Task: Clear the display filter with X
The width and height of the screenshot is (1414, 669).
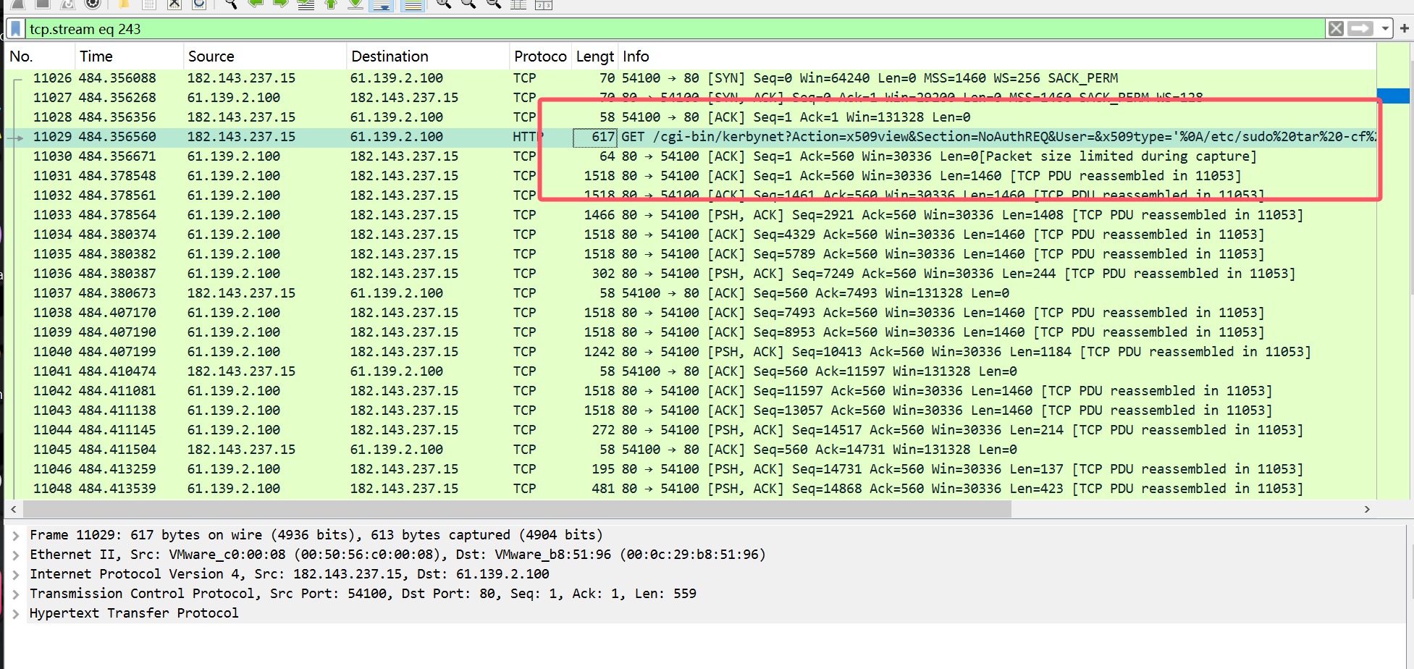Action: click(x=1336, y=29)
